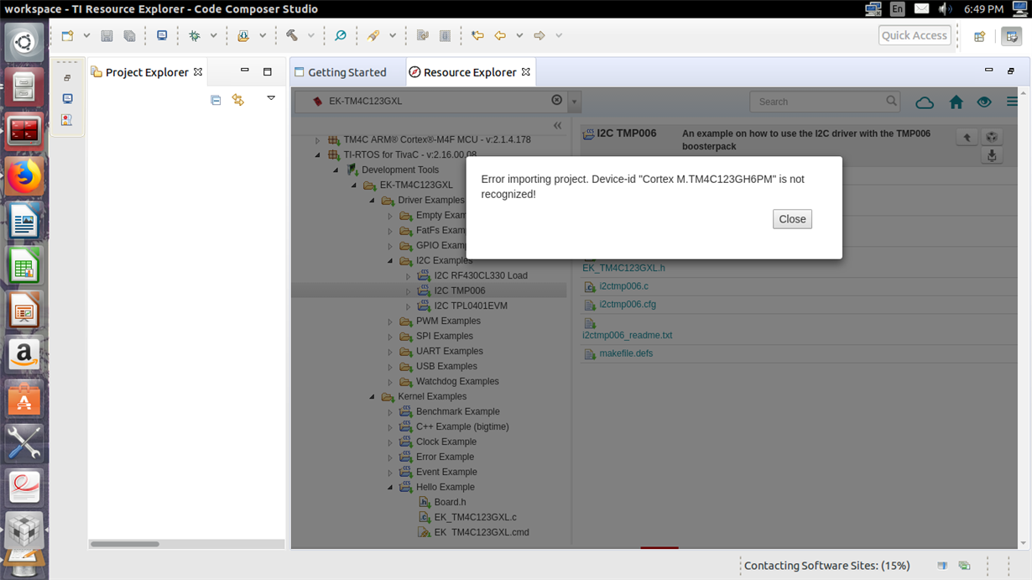Click the Save All toolbar icon
Viewport: 1032px width, 580px height.
129,36
